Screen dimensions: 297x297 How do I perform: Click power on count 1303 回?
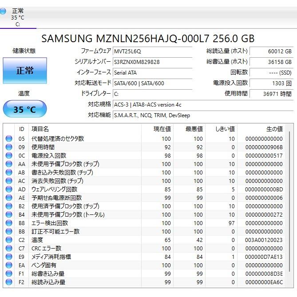tap(271, 83)
